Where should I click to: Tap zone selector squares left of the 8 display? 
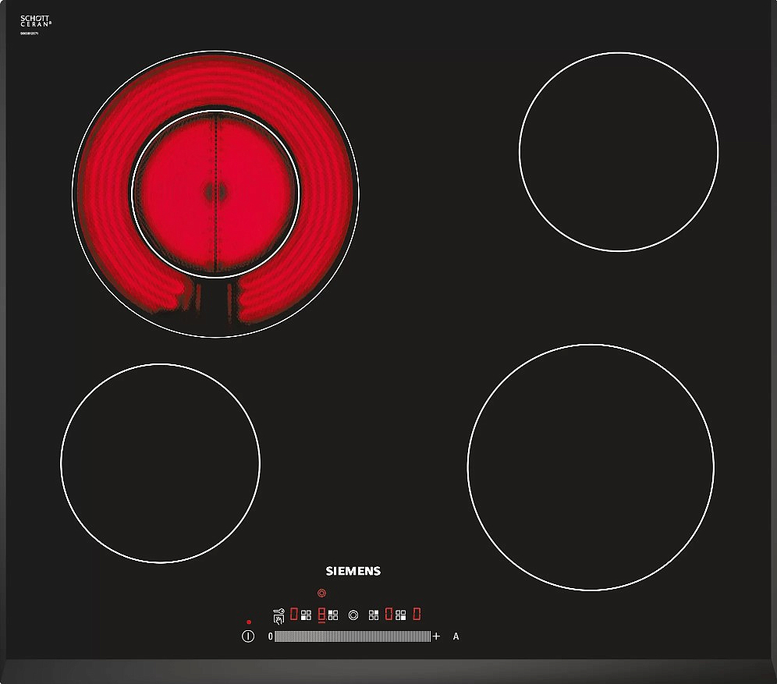pyautogui.click(x=306, y=615)
